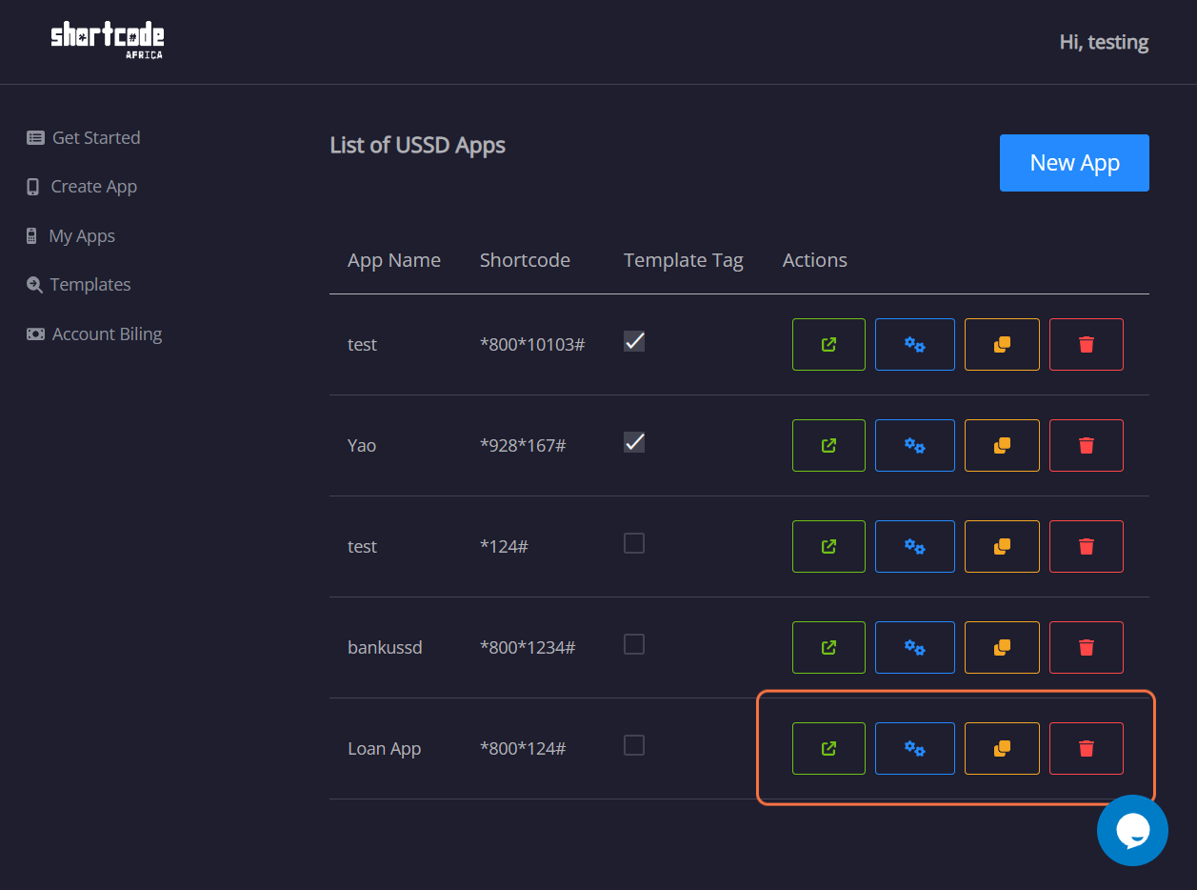This screenshot has height=890, width=1197.
Task: Click the Shortcode Africa logo
Action: pos(107,40)
